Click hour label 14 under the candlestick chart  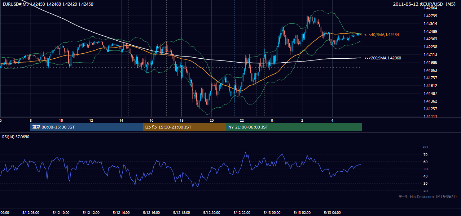coord(121,120)
